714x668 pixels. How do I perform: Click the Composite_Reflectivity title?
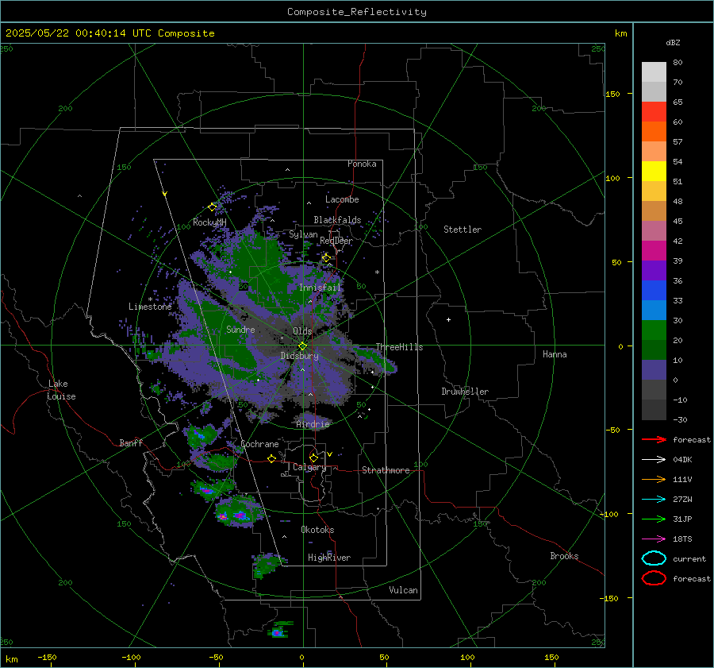pos(357,12)
